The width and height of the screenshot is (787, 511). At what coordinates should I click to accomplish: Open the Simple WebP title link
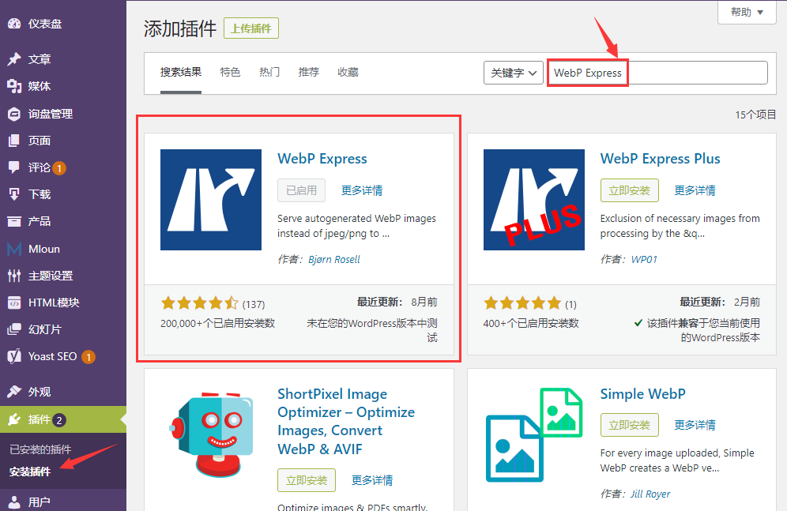pos(643,394)
